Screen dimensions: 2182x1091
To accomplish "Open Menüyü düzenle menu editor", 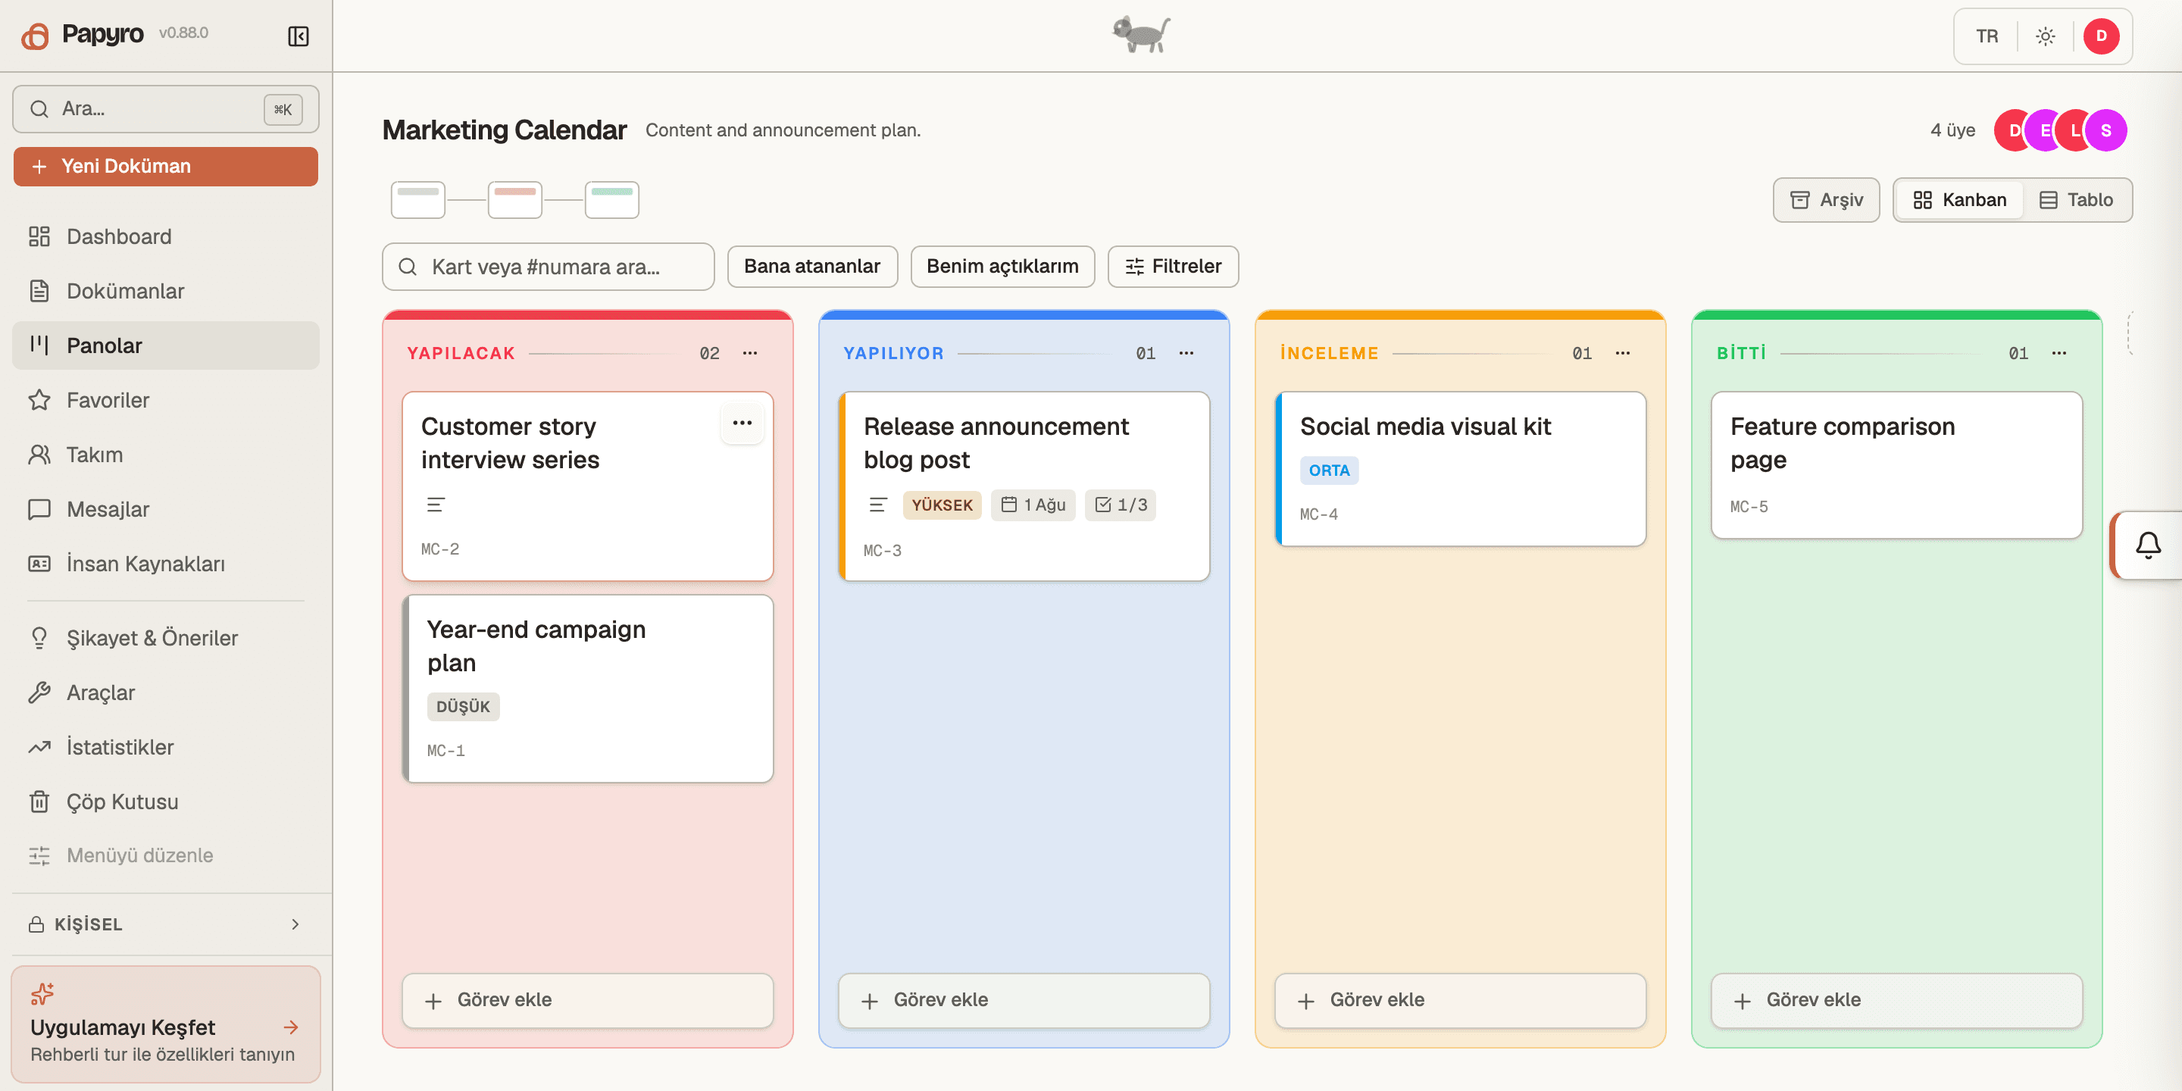I will point(166,855).
